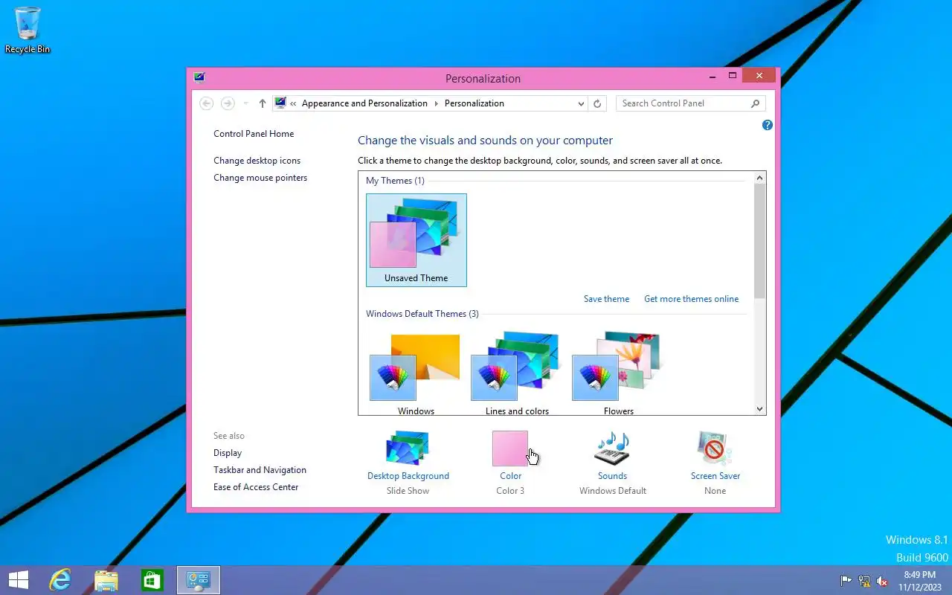The image size is (952, 595).
Task: Apply the Lines and colors theme
Action: pyautogui.click(x=517, y=372)
